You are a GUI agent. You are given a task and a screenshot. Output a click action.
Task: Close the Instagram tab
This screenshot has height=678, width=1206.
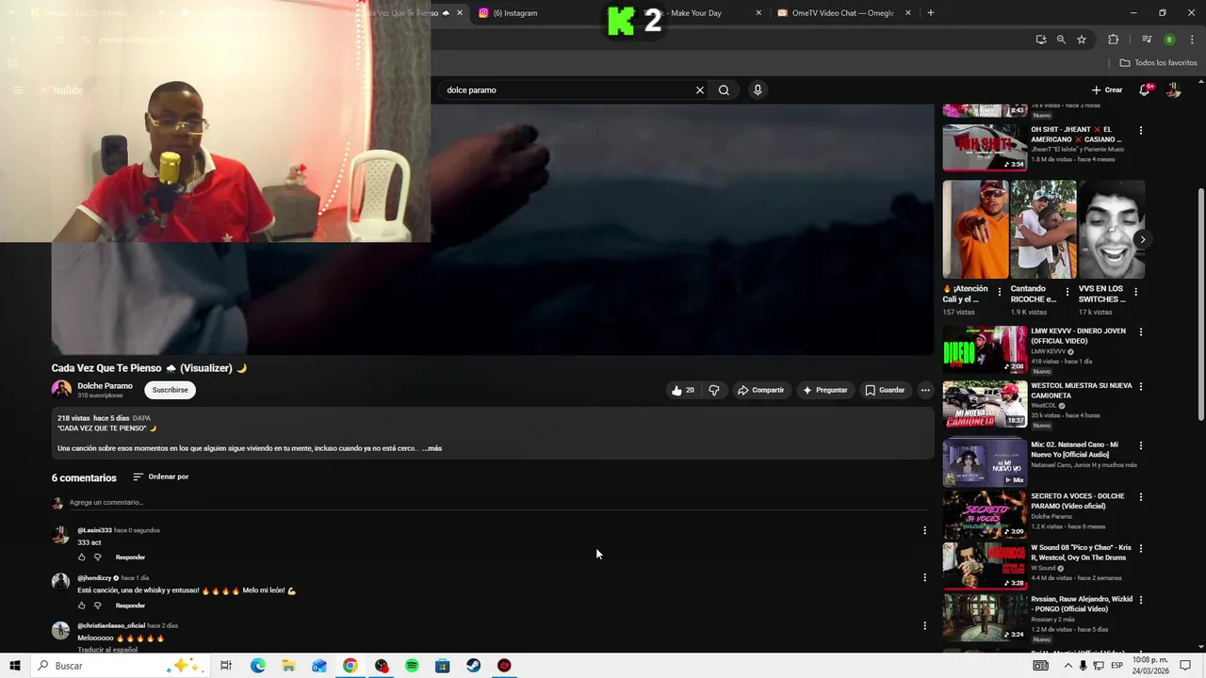pyautogui.click(x=608, y=13)
